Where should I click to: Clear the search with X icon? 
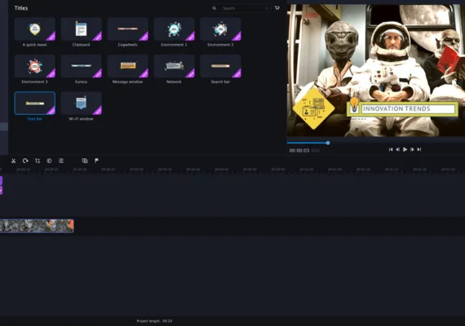click(x=267, y=8)
